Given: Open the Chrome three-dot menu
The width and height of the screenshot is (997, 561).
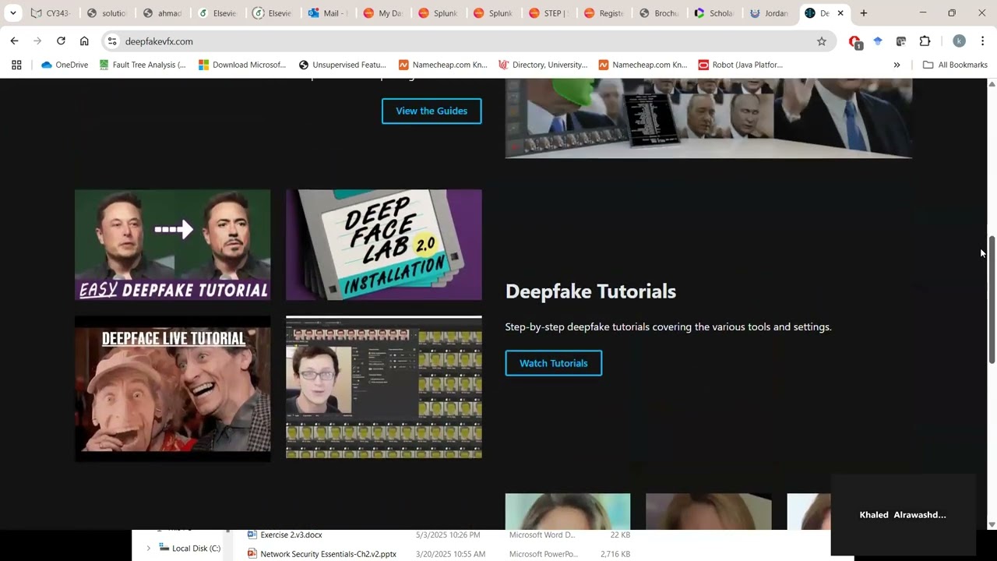Looking at the screenshot, I should [982, 41].
